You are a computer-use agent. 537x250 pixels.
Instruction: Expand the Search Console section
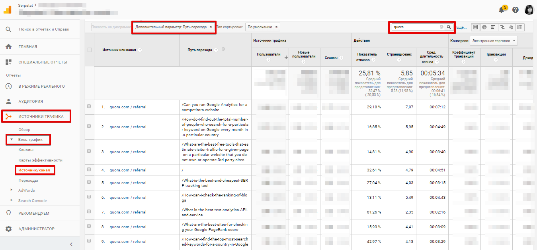click(x=12, y=200)
